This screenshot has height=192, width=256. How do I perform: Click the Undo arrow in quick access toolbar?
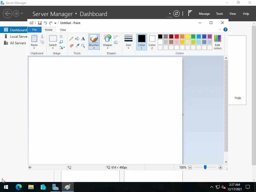tap(45, 23)
